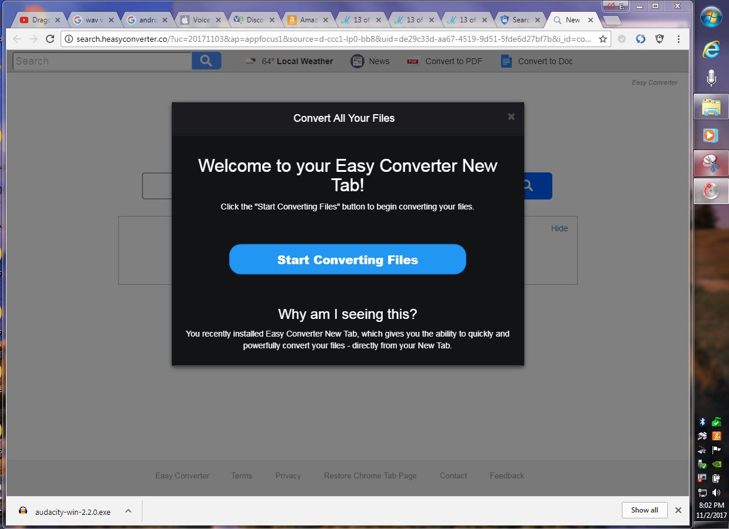
Task: Open the microphone speech icon on taskbar
Action: pos(711,77)
